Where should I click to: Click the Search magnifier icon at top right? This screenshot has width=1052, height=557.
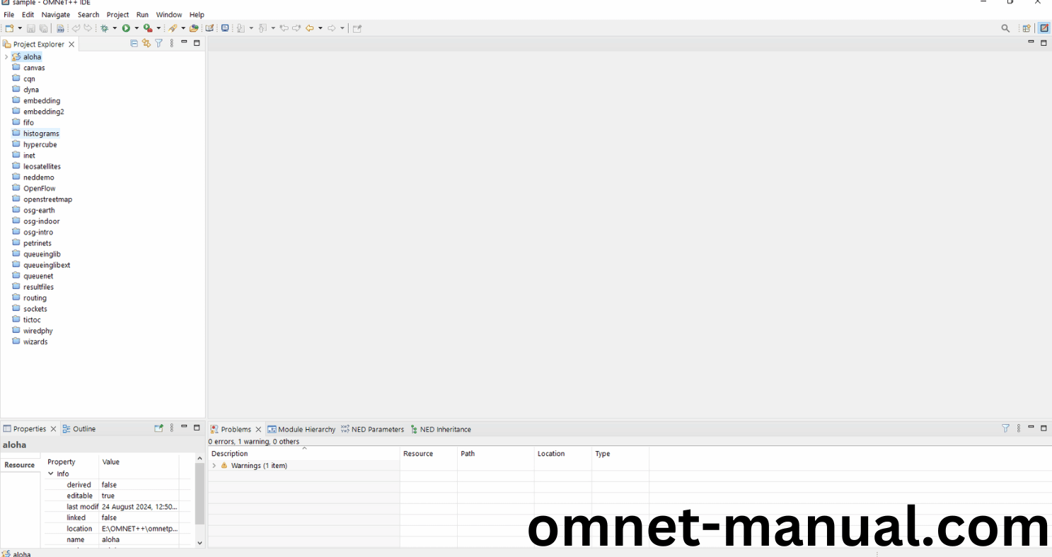click(1005, 28)
